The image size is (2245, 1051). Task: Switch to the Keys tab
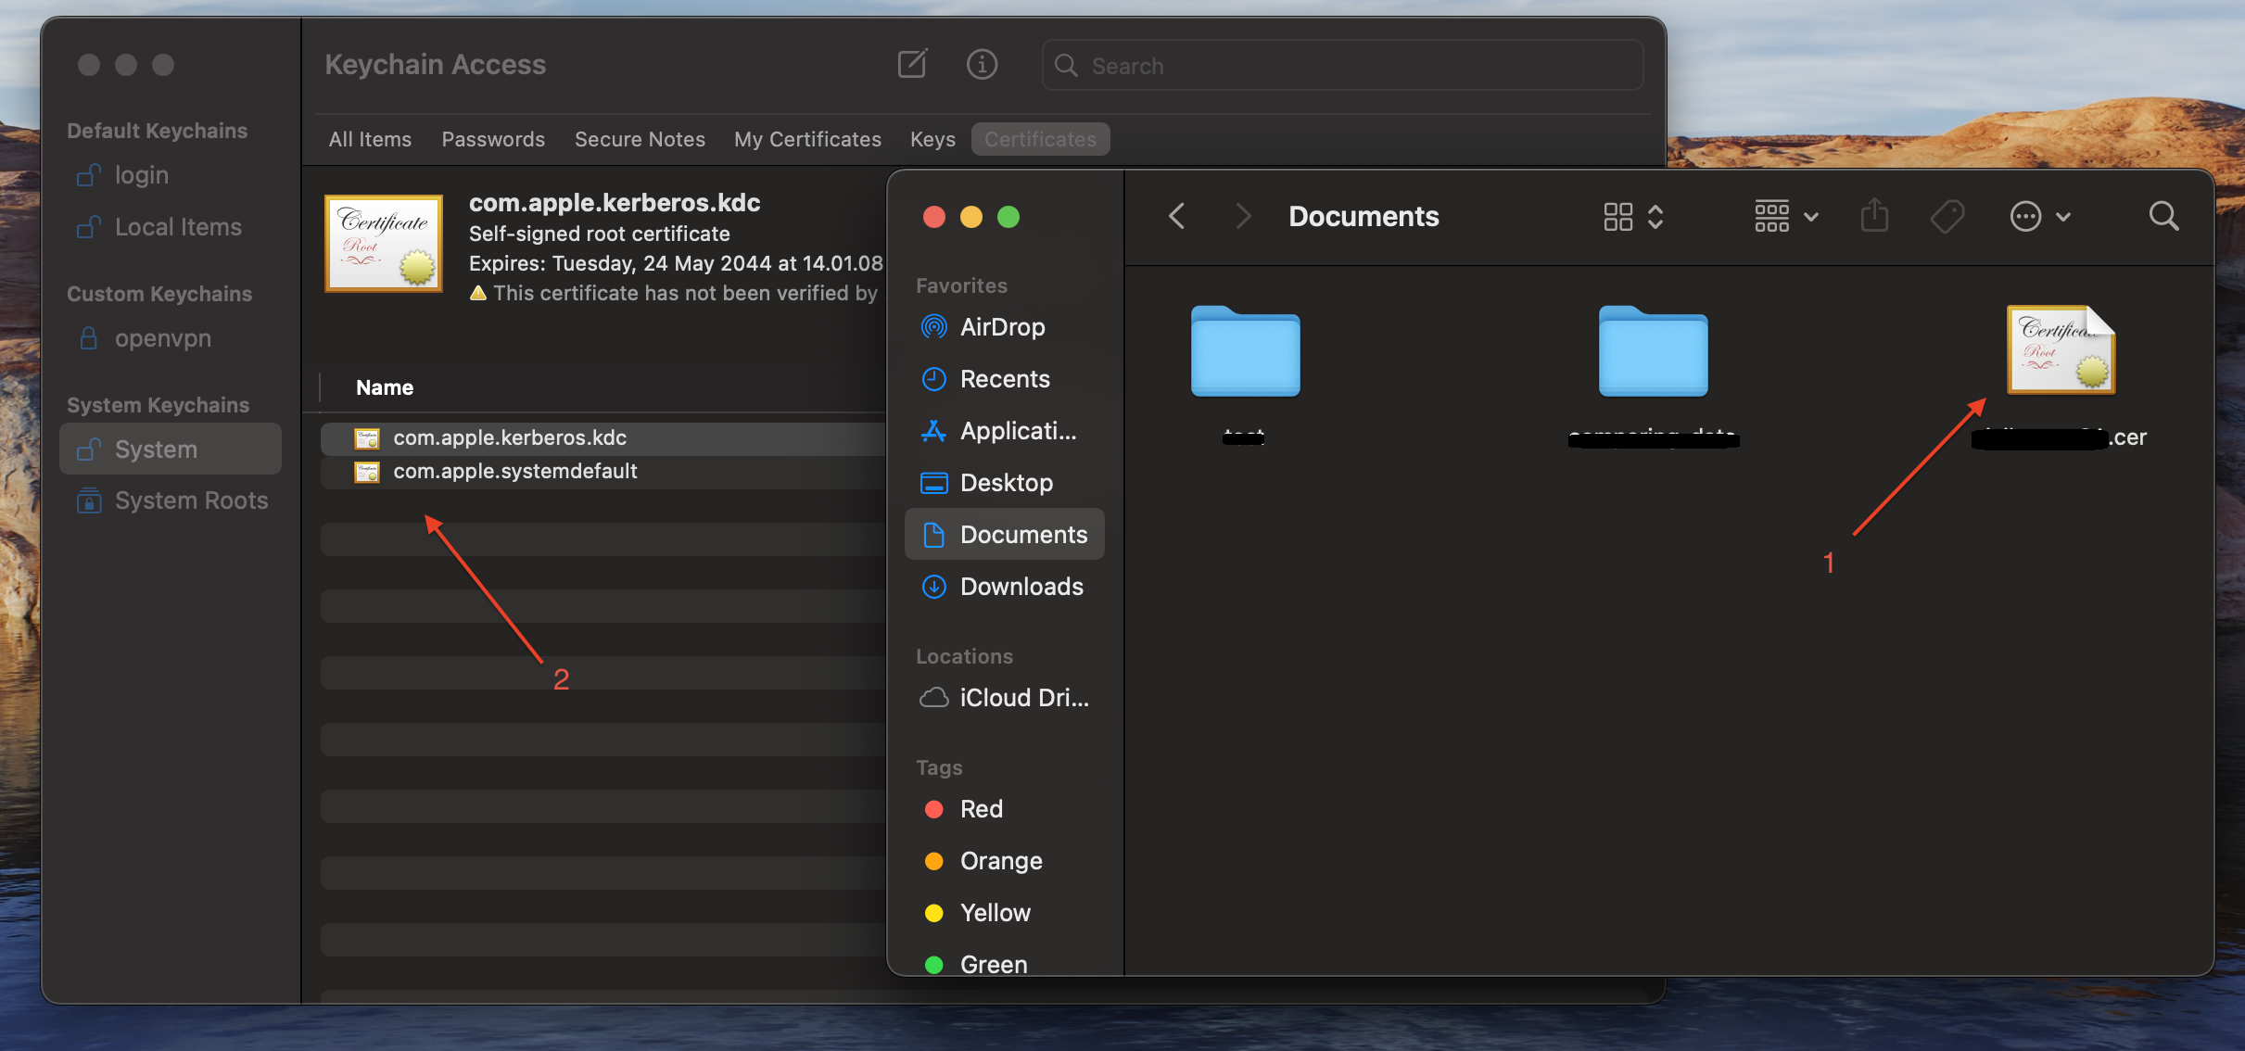[932, 139]
